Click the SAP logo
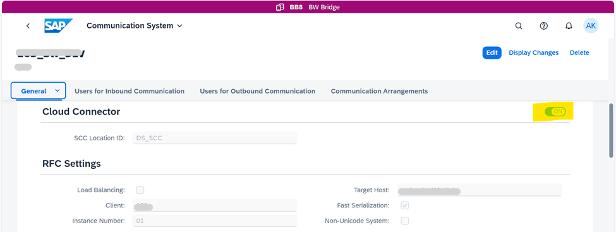 (x=59, y=26)
